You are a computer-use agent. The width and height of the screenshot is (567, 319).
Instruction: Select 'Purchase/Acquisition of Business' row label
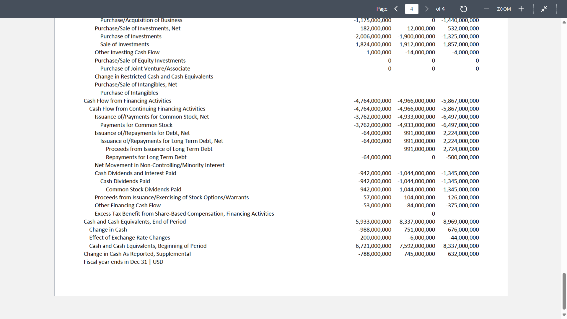[141, 20]
